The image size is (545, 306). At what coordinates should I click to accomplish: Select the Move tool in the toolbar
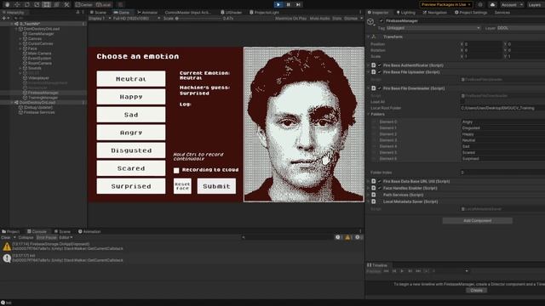17,5
